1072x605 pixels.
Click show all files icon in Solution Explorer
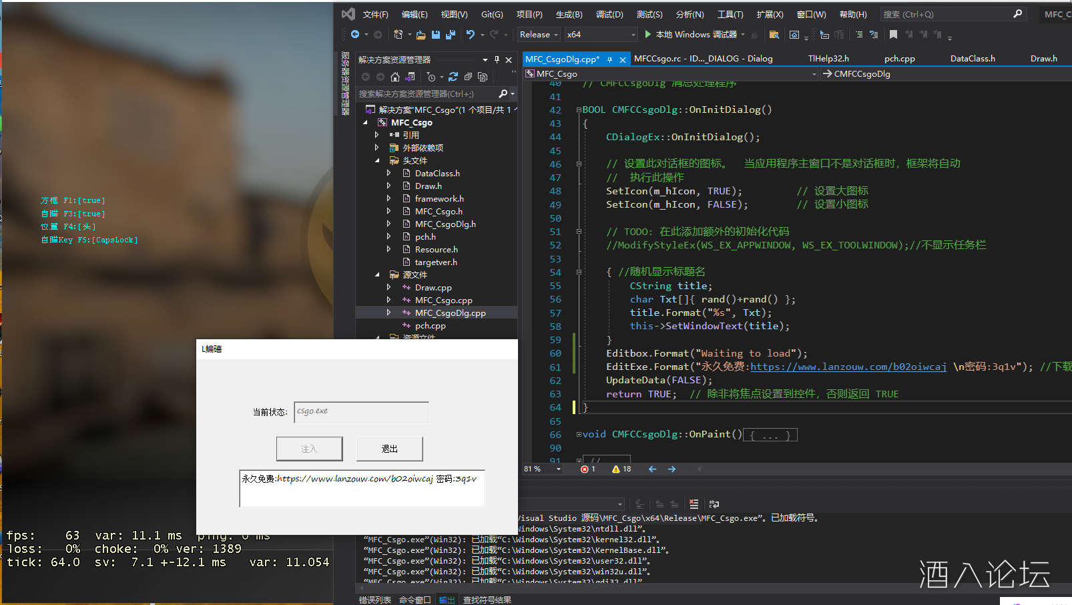tap(483, 77)
